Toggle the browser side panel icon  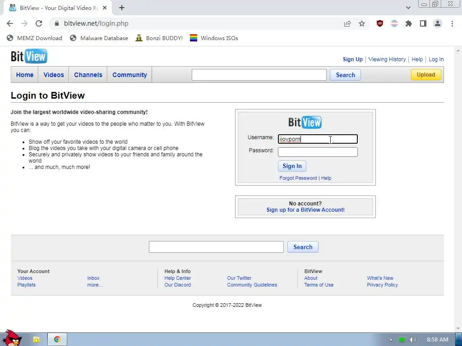click(x=423, y=23)
